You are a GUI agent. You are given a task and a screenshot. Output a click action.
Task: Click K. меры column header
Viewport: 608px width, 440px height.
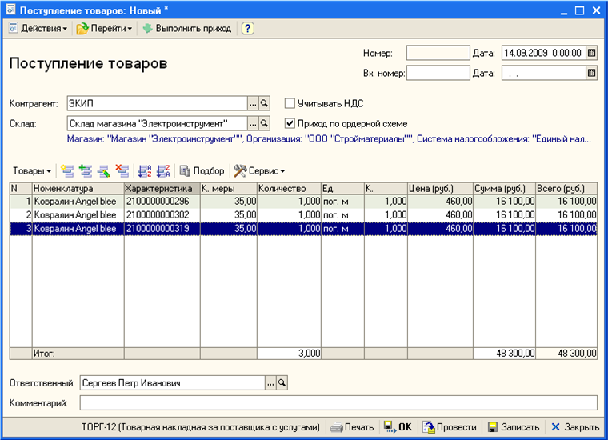pyautogui.click(x=229, y=189)
